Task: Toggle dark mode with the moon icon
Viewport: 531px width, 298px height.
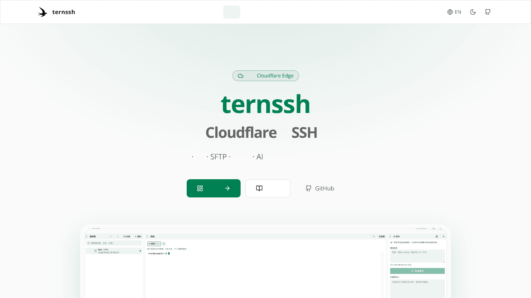Action: pos(473,12)
